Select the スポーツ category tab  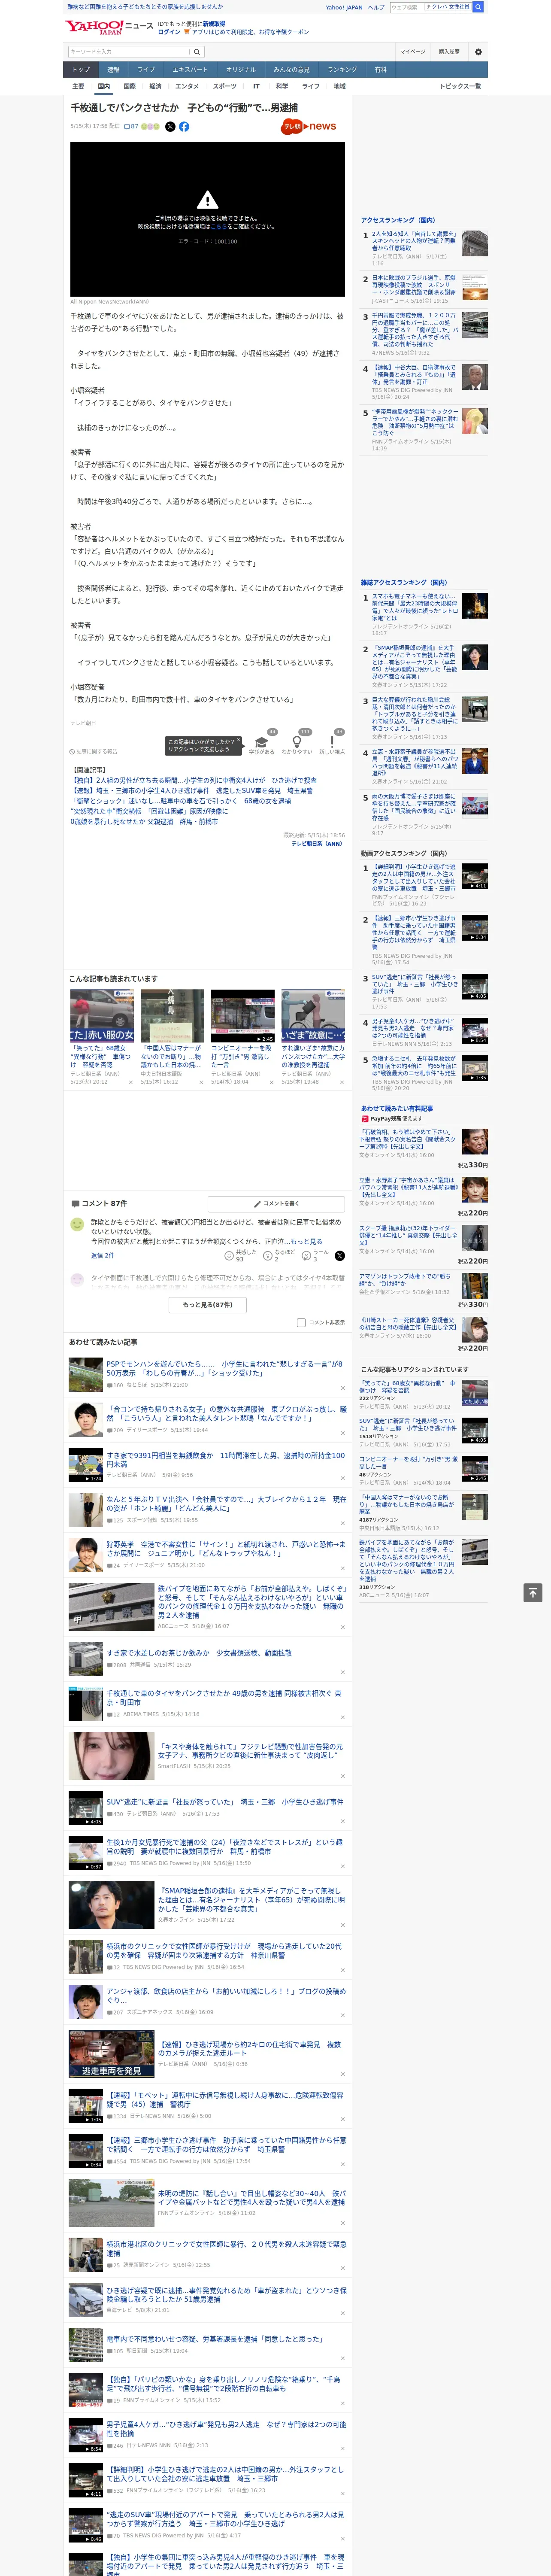[x=225, y=87]
